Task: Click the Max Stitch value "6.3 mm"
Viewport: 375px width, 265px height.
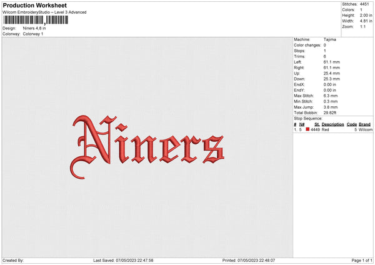Action: [330, 96]
